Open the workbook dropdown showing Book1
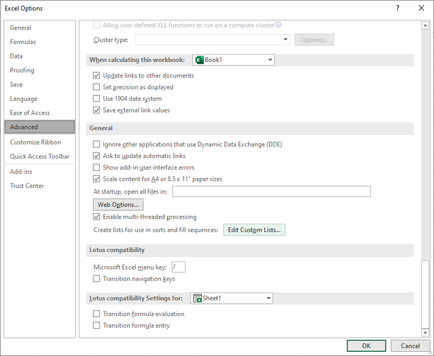Image resolution: width=434 pixels, height=356 pixels. tap(233, 60)
